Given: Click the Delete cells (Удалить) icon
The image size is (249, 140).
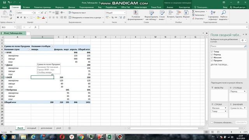Looking at the screenshot, I should coord(179,13).
